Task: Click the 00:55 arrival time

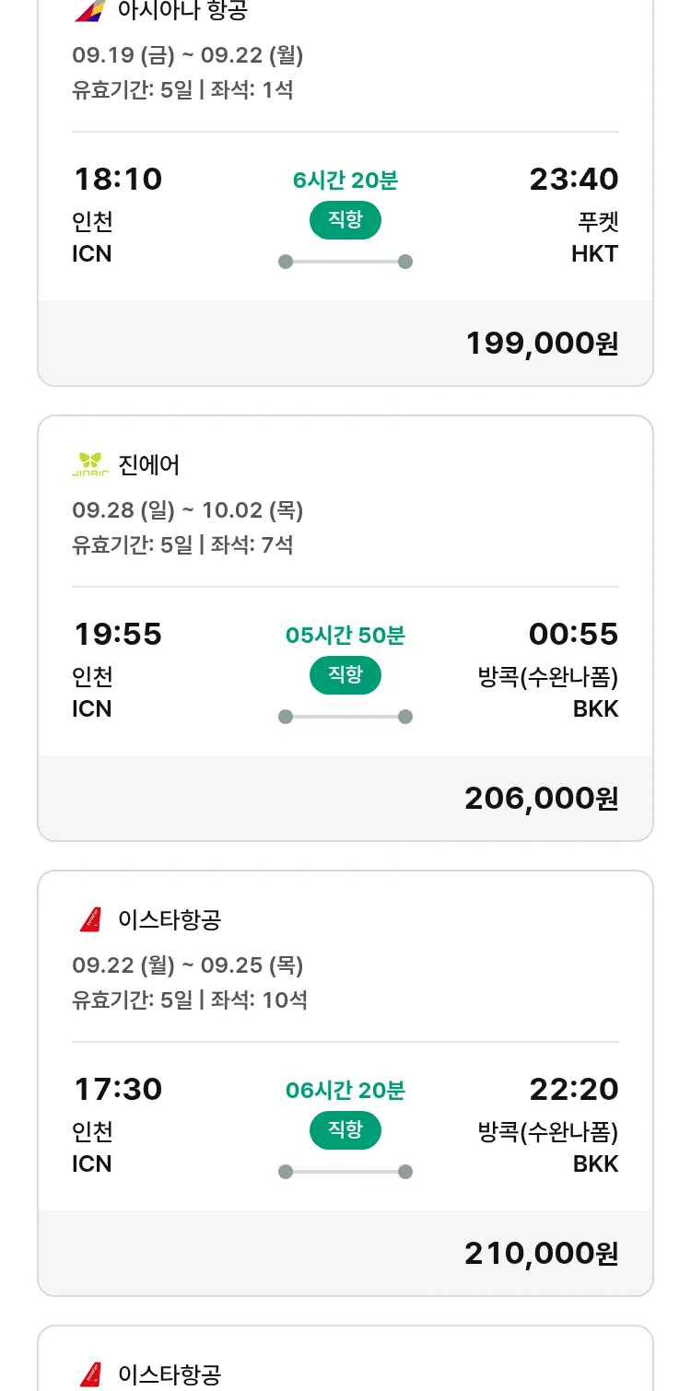Action: pos(573,634)
